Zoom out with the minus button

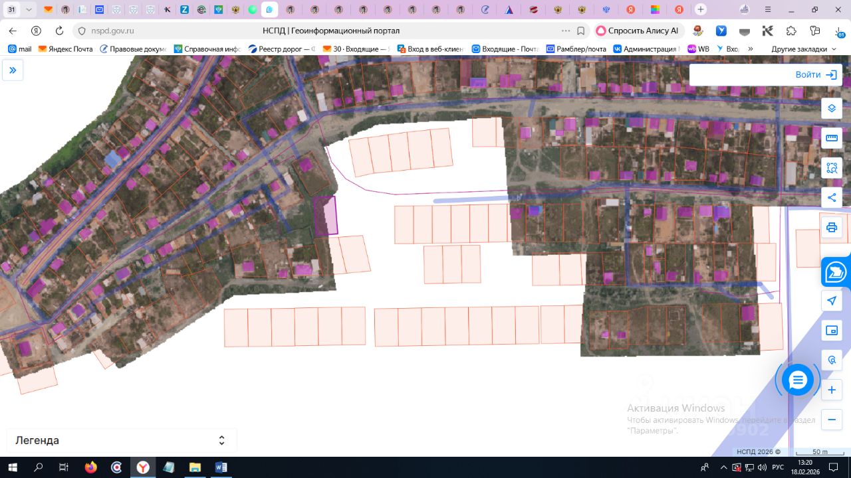tap(831, 420)
